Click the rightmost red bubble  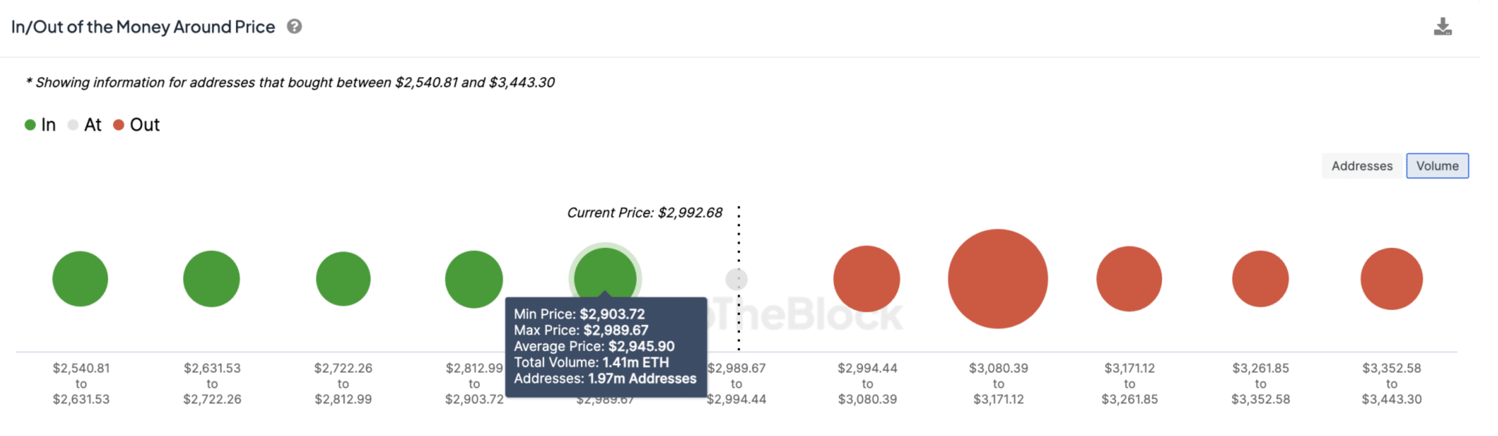pos(1391,279)
